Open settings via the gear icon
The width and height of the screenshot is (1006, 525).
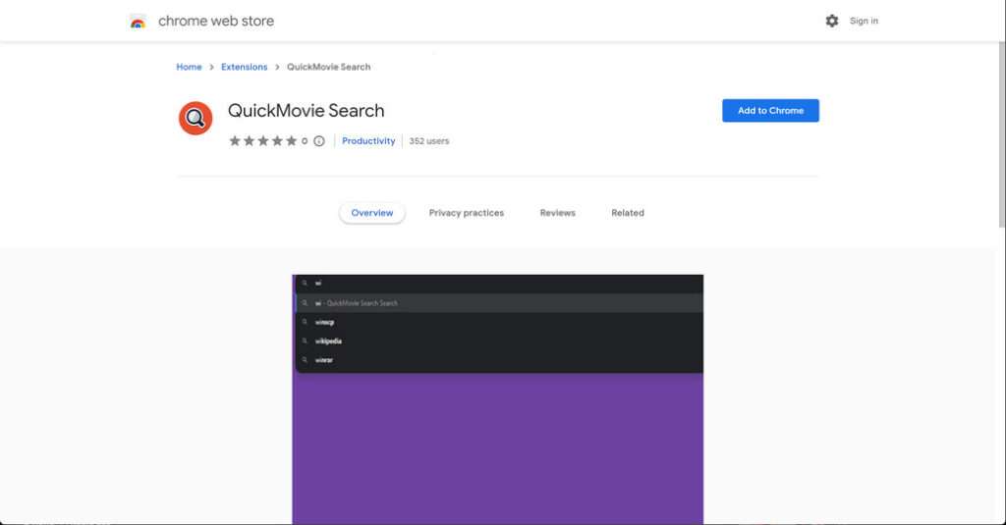[x=831, y=22]
